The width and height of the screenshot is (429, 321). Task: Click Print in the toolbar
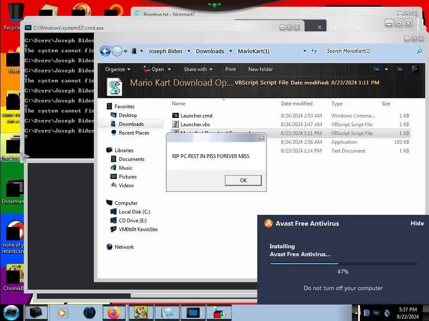click(230, 69)
